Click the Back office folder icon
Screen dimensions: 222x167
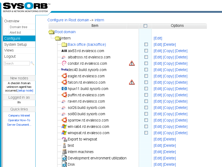64,45
